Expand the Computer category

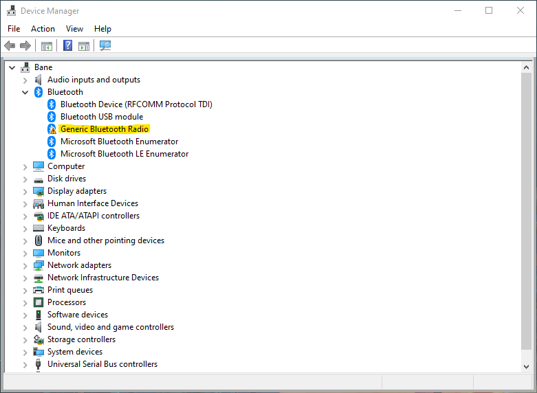[x=25, y=167]
